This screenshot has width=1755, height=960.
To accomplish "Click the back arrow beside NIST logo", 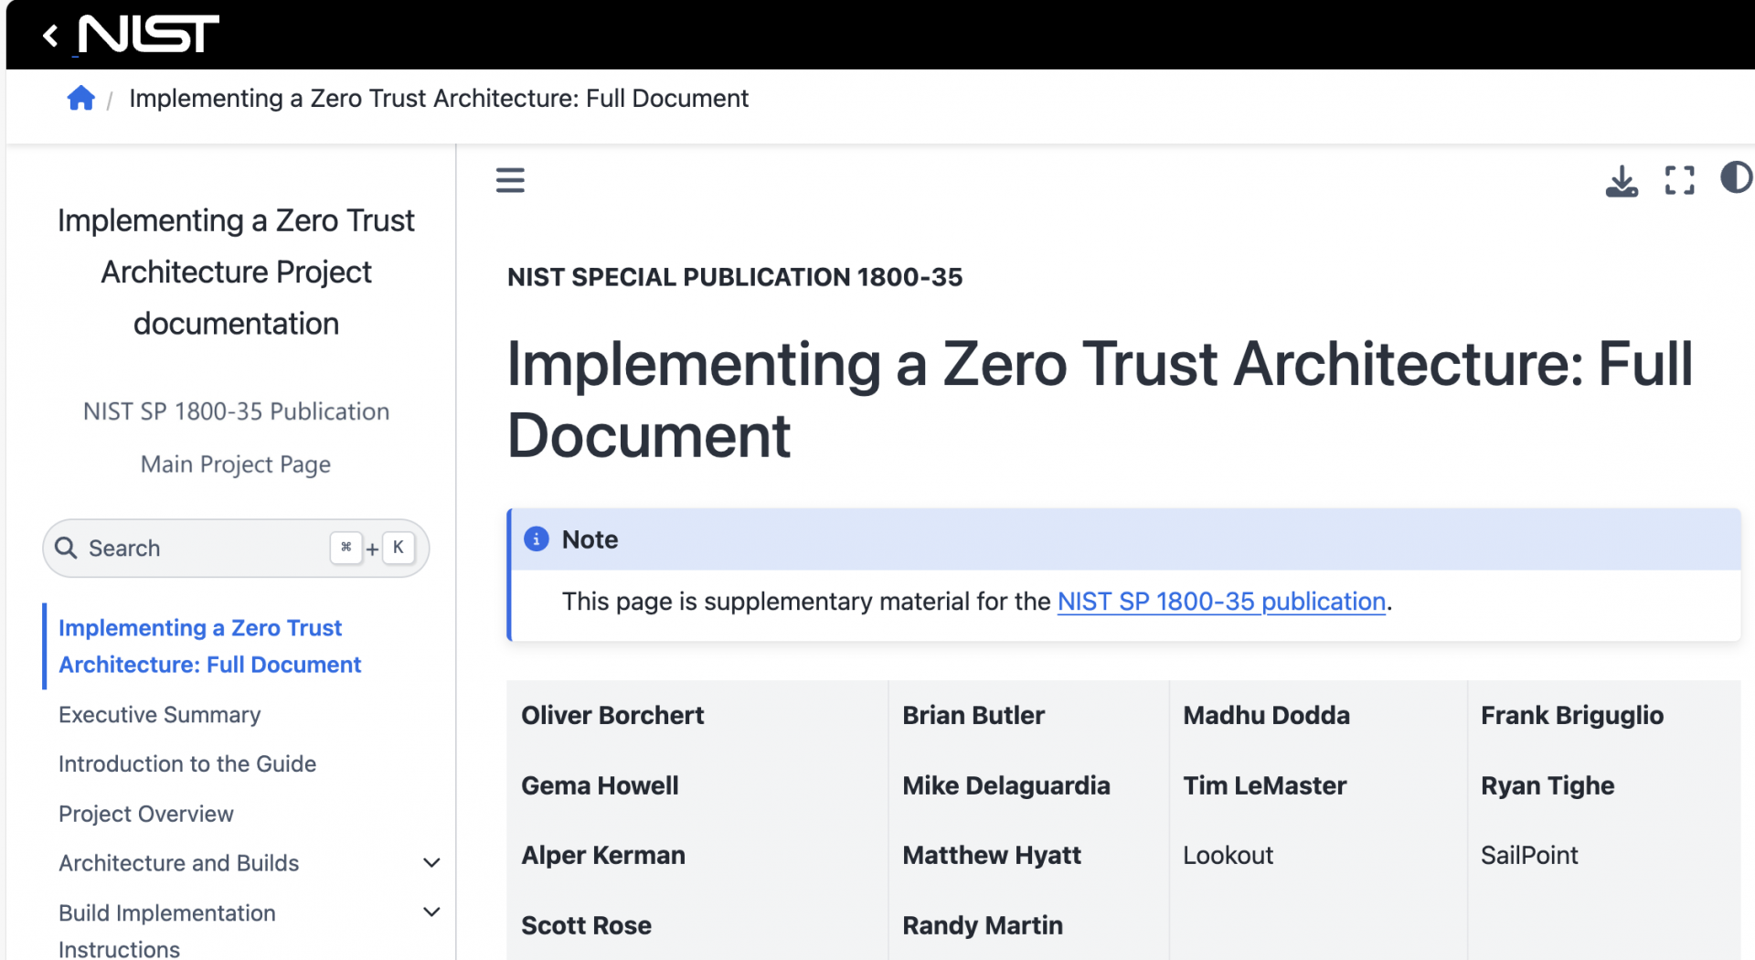I will [51, 36].
